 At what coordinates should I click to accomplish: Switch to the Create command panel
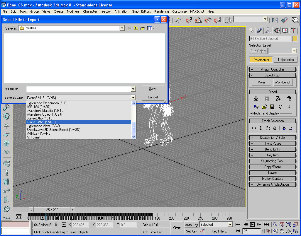[251, 30]
